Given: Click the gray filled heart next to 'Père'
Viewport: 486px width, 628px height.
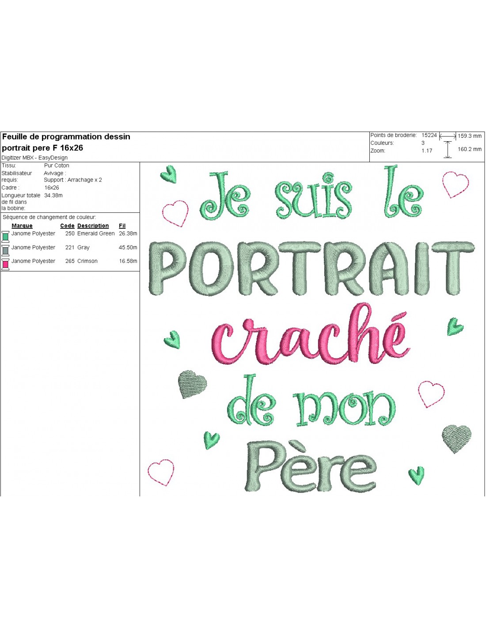Looking at the screenshot, I should 457,438.
